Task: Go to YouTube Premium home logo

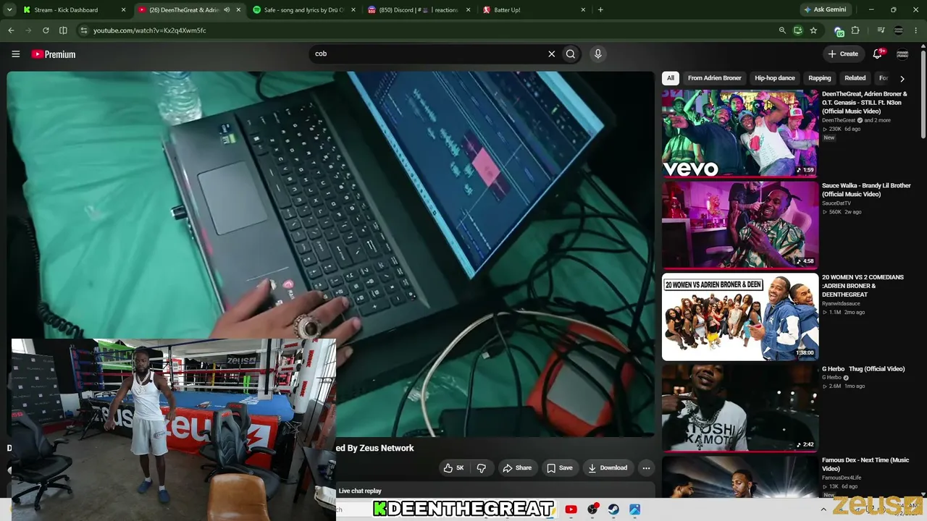Action: (53, 54)
